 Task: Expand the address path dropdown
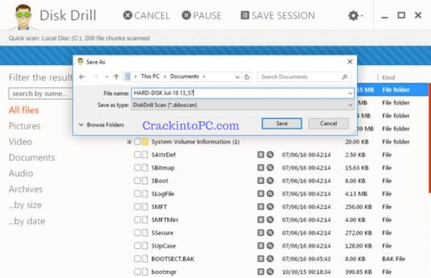click(237, 77)
